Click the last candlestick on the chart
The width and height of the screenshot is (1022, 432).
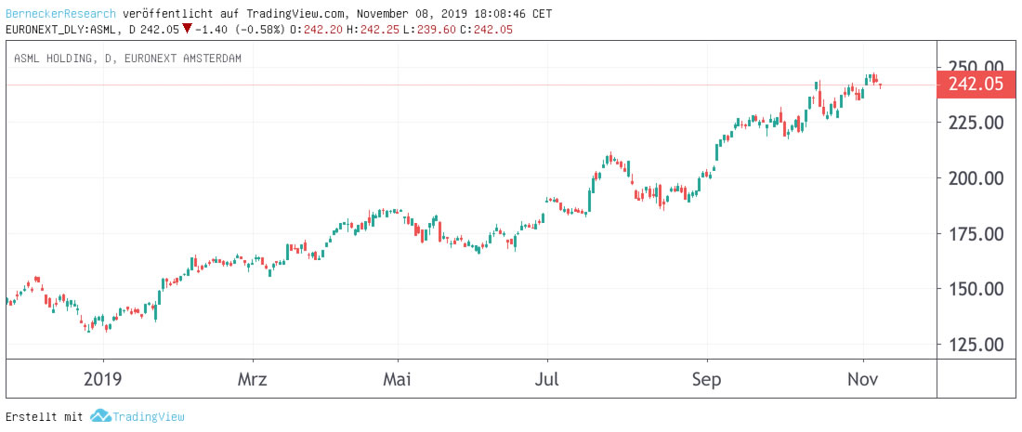click(880, 85)
